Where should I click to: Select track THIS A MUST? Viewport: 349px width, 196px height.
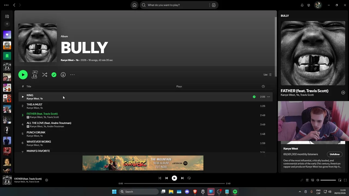pos(146,106)
